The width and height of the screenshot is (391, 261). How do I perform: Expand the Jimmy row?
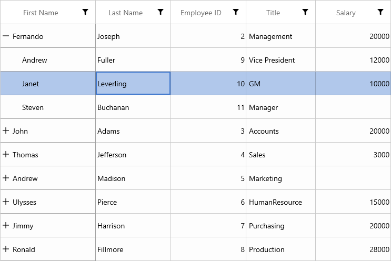tap(6, 226)
